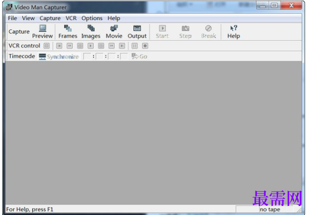Close the Video Man Capturer window
The height and width of the screenshot is (215, 312).
click(291, 5)
